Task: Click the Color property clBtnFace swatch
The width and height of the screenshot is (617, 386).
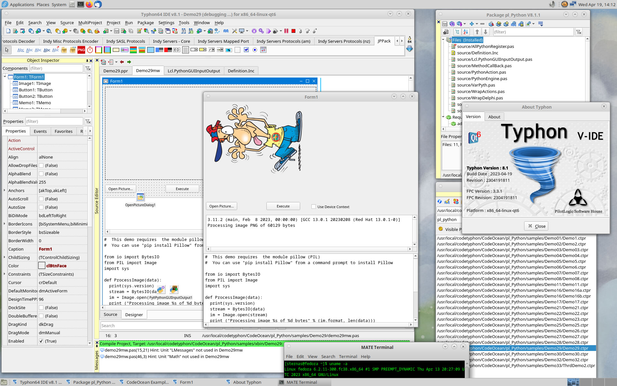Action: pyautogui.click(x=42, y=266)
